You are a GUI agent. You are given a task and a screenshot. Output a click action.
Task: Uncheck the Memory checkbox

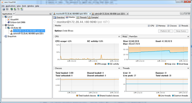157,26
